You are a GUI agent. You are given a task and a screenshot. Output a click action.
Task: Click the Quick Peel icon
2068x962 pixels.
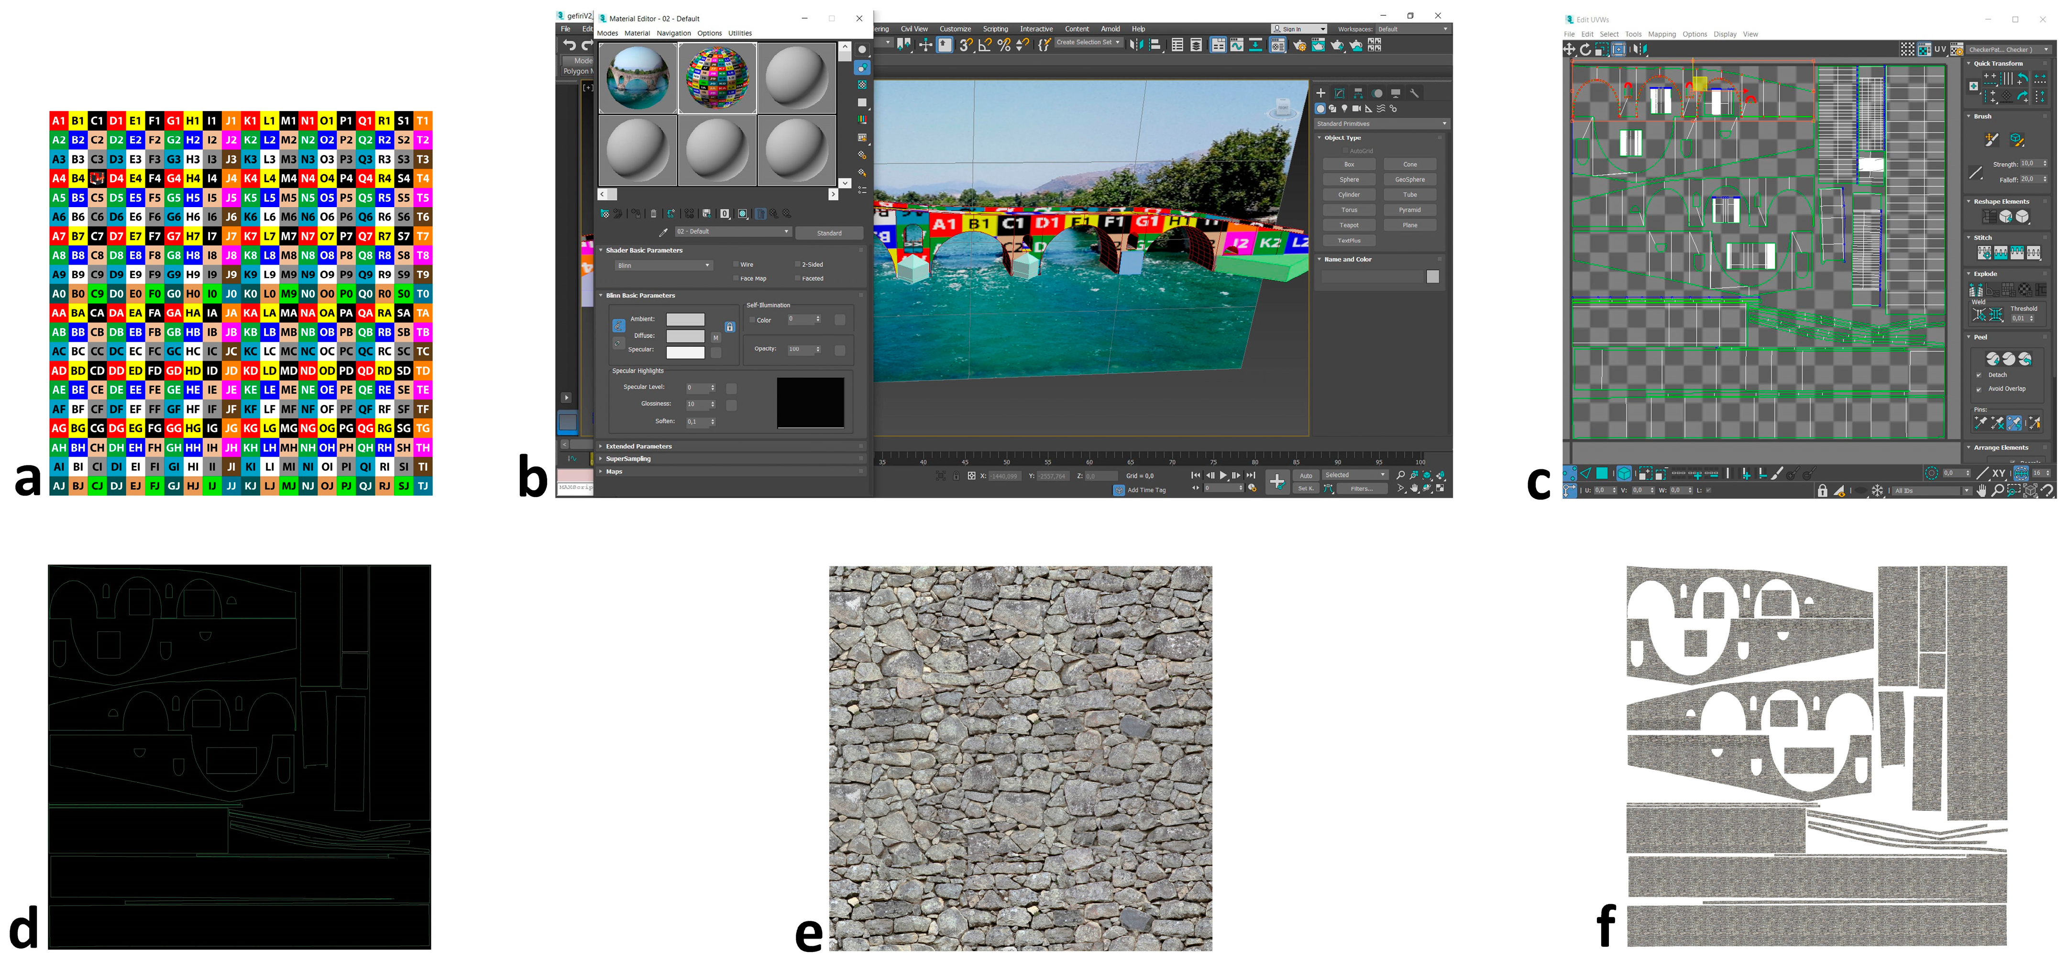[x=1993, y=359]
